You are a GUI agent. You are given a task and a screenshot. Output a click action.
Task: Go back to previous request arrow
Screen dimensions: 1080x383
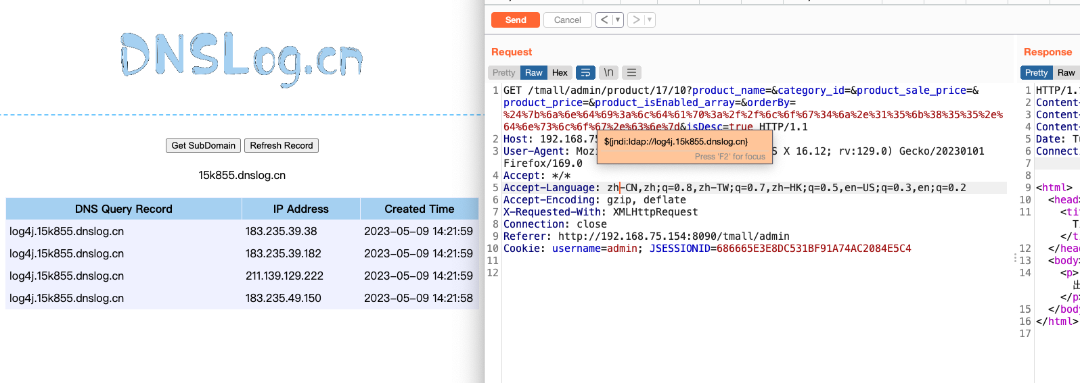tap(604, 20)
